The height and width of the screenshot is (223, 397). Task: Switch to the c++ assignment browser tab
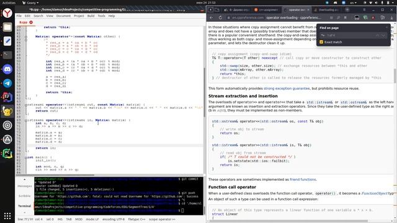coord(266,10)
